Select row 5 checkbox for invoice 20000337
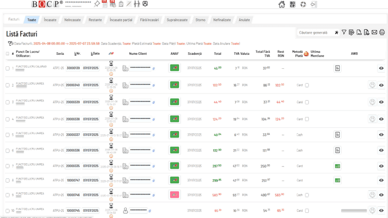The height and width of the screenshot is (218, 388). pyautogui.click(x=7, y=135)
